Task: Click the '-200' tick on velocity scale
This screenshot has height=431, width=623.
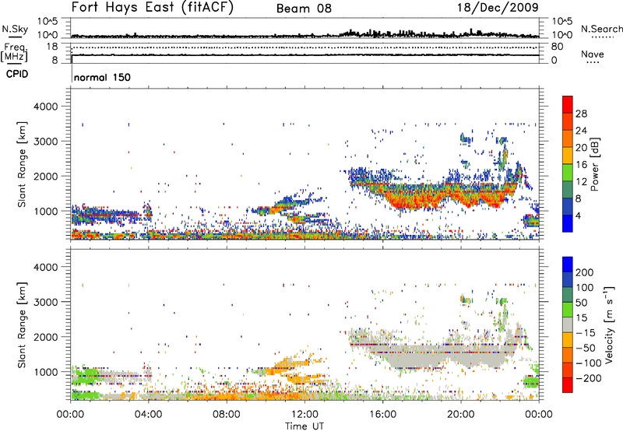Action: point(588,378)
